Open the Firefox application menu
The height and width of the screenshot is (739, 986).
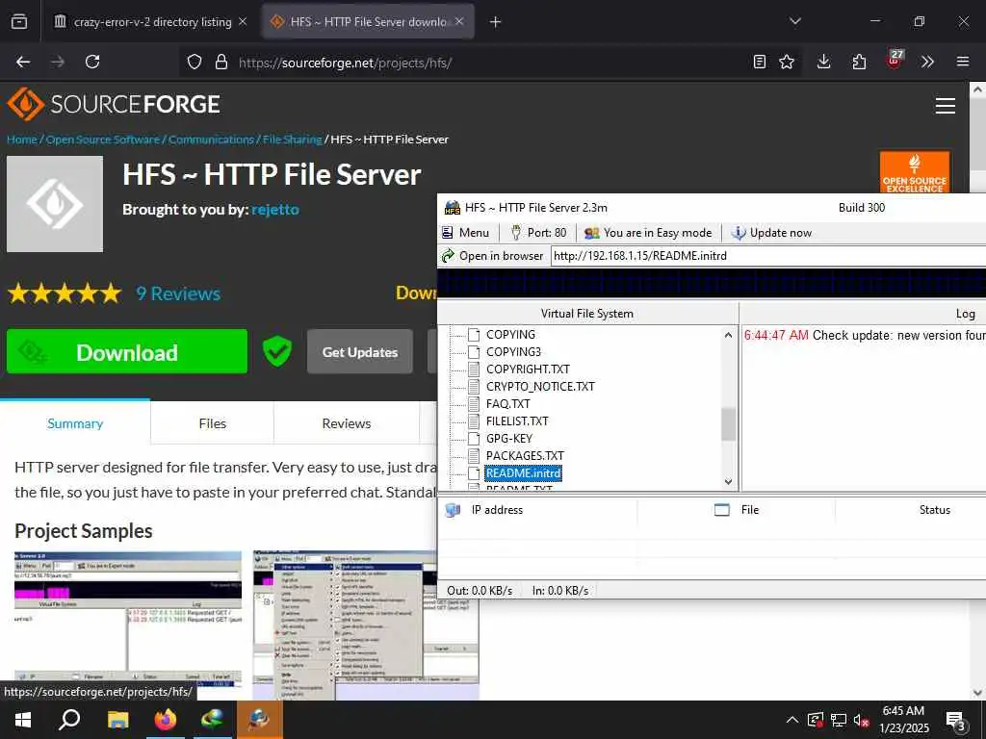[x=963, y=62]
